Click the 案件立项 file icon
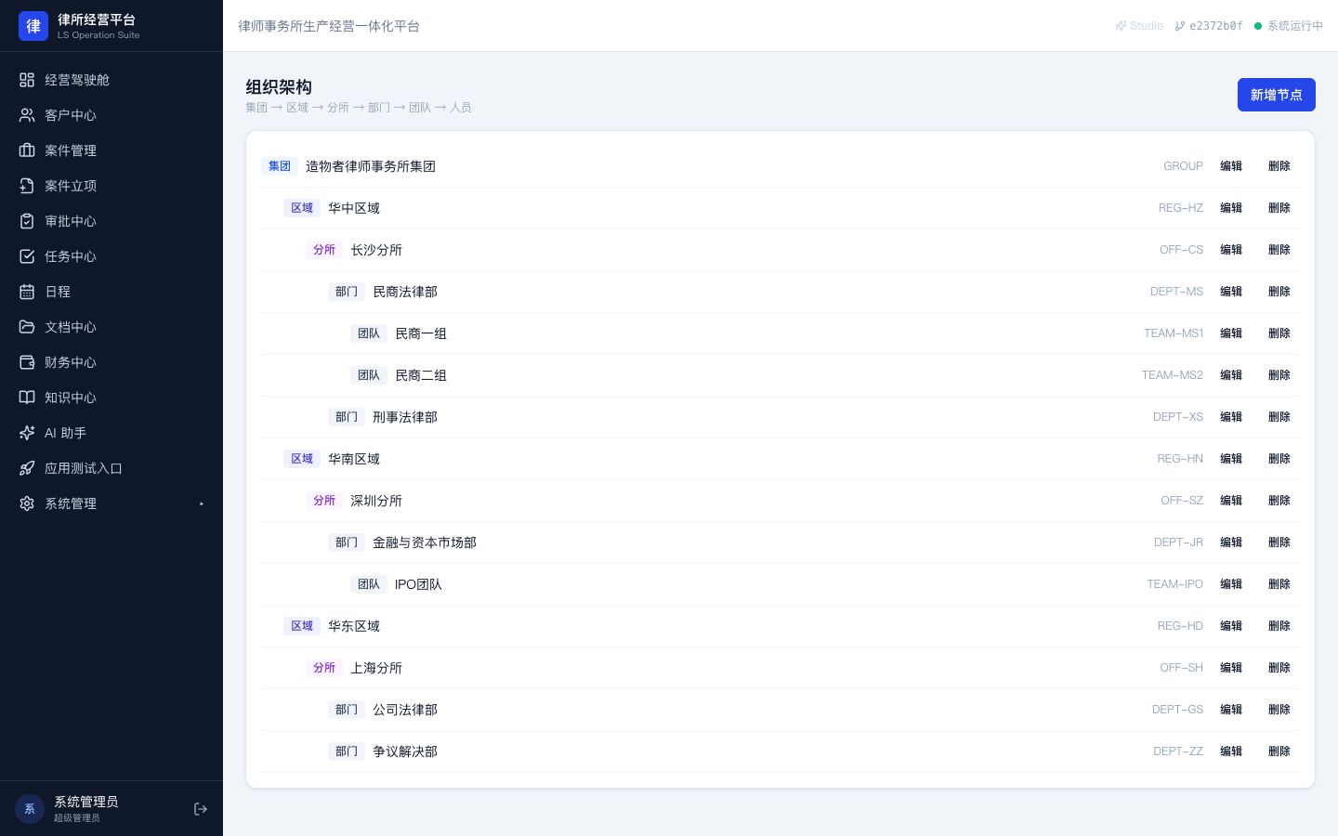This screenshot has height=836, width=1338. coord(27,186)
